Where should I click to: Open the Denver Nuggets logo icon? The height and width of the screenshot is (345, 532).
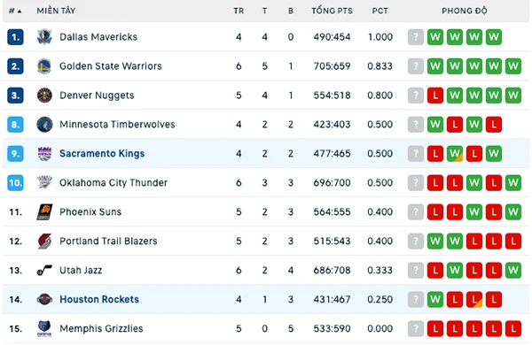44,96
